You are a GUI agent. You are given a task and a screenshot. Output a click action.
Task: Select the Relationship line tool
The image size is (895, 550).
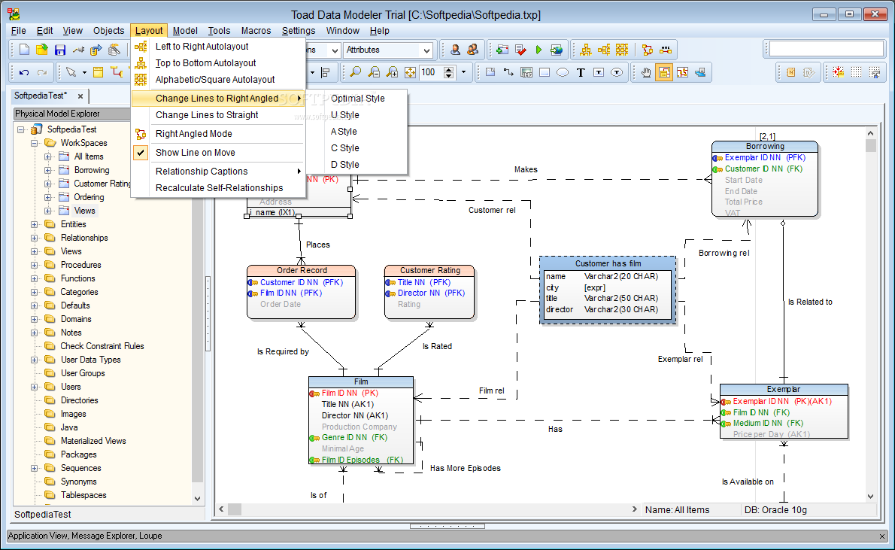pyautogui.click(x=117, y=72)
